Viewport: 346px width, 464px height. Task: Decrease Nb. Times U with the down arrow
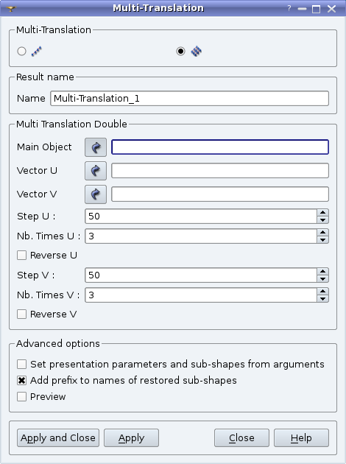point(322,240)
